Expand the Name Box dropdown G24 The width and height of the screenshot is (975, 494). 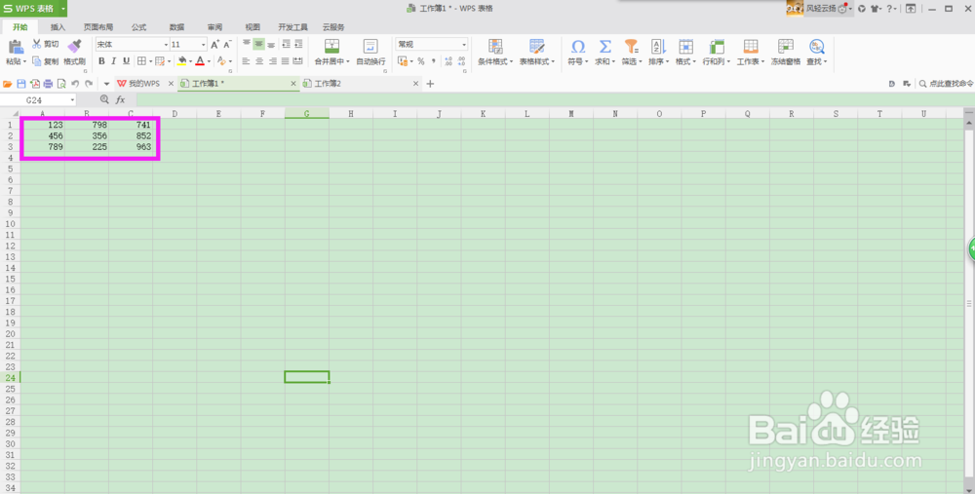click(72, 100)
